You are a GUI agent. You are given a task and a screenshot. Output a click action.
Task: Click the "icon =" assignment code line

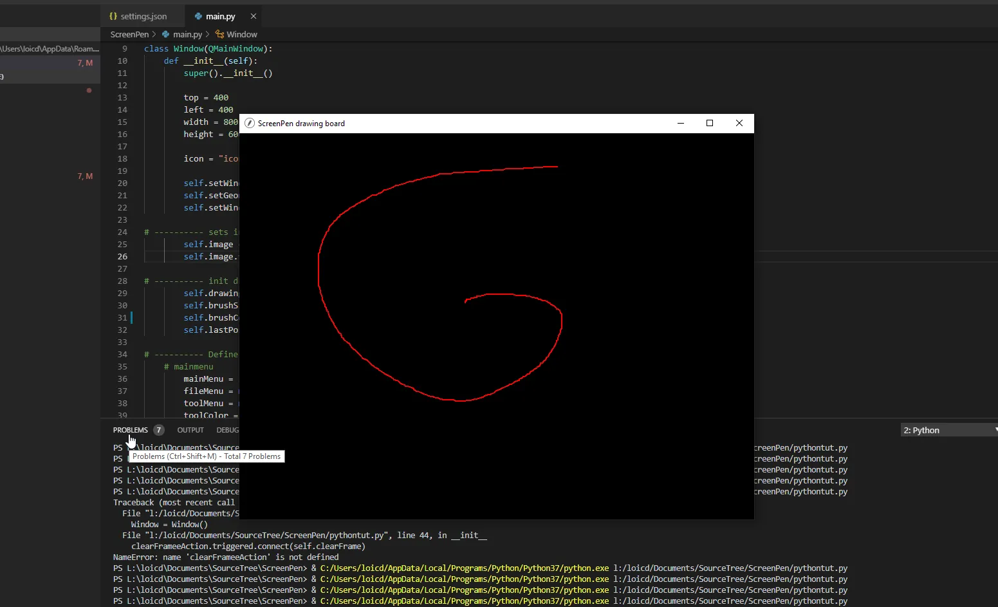(211, 159)
